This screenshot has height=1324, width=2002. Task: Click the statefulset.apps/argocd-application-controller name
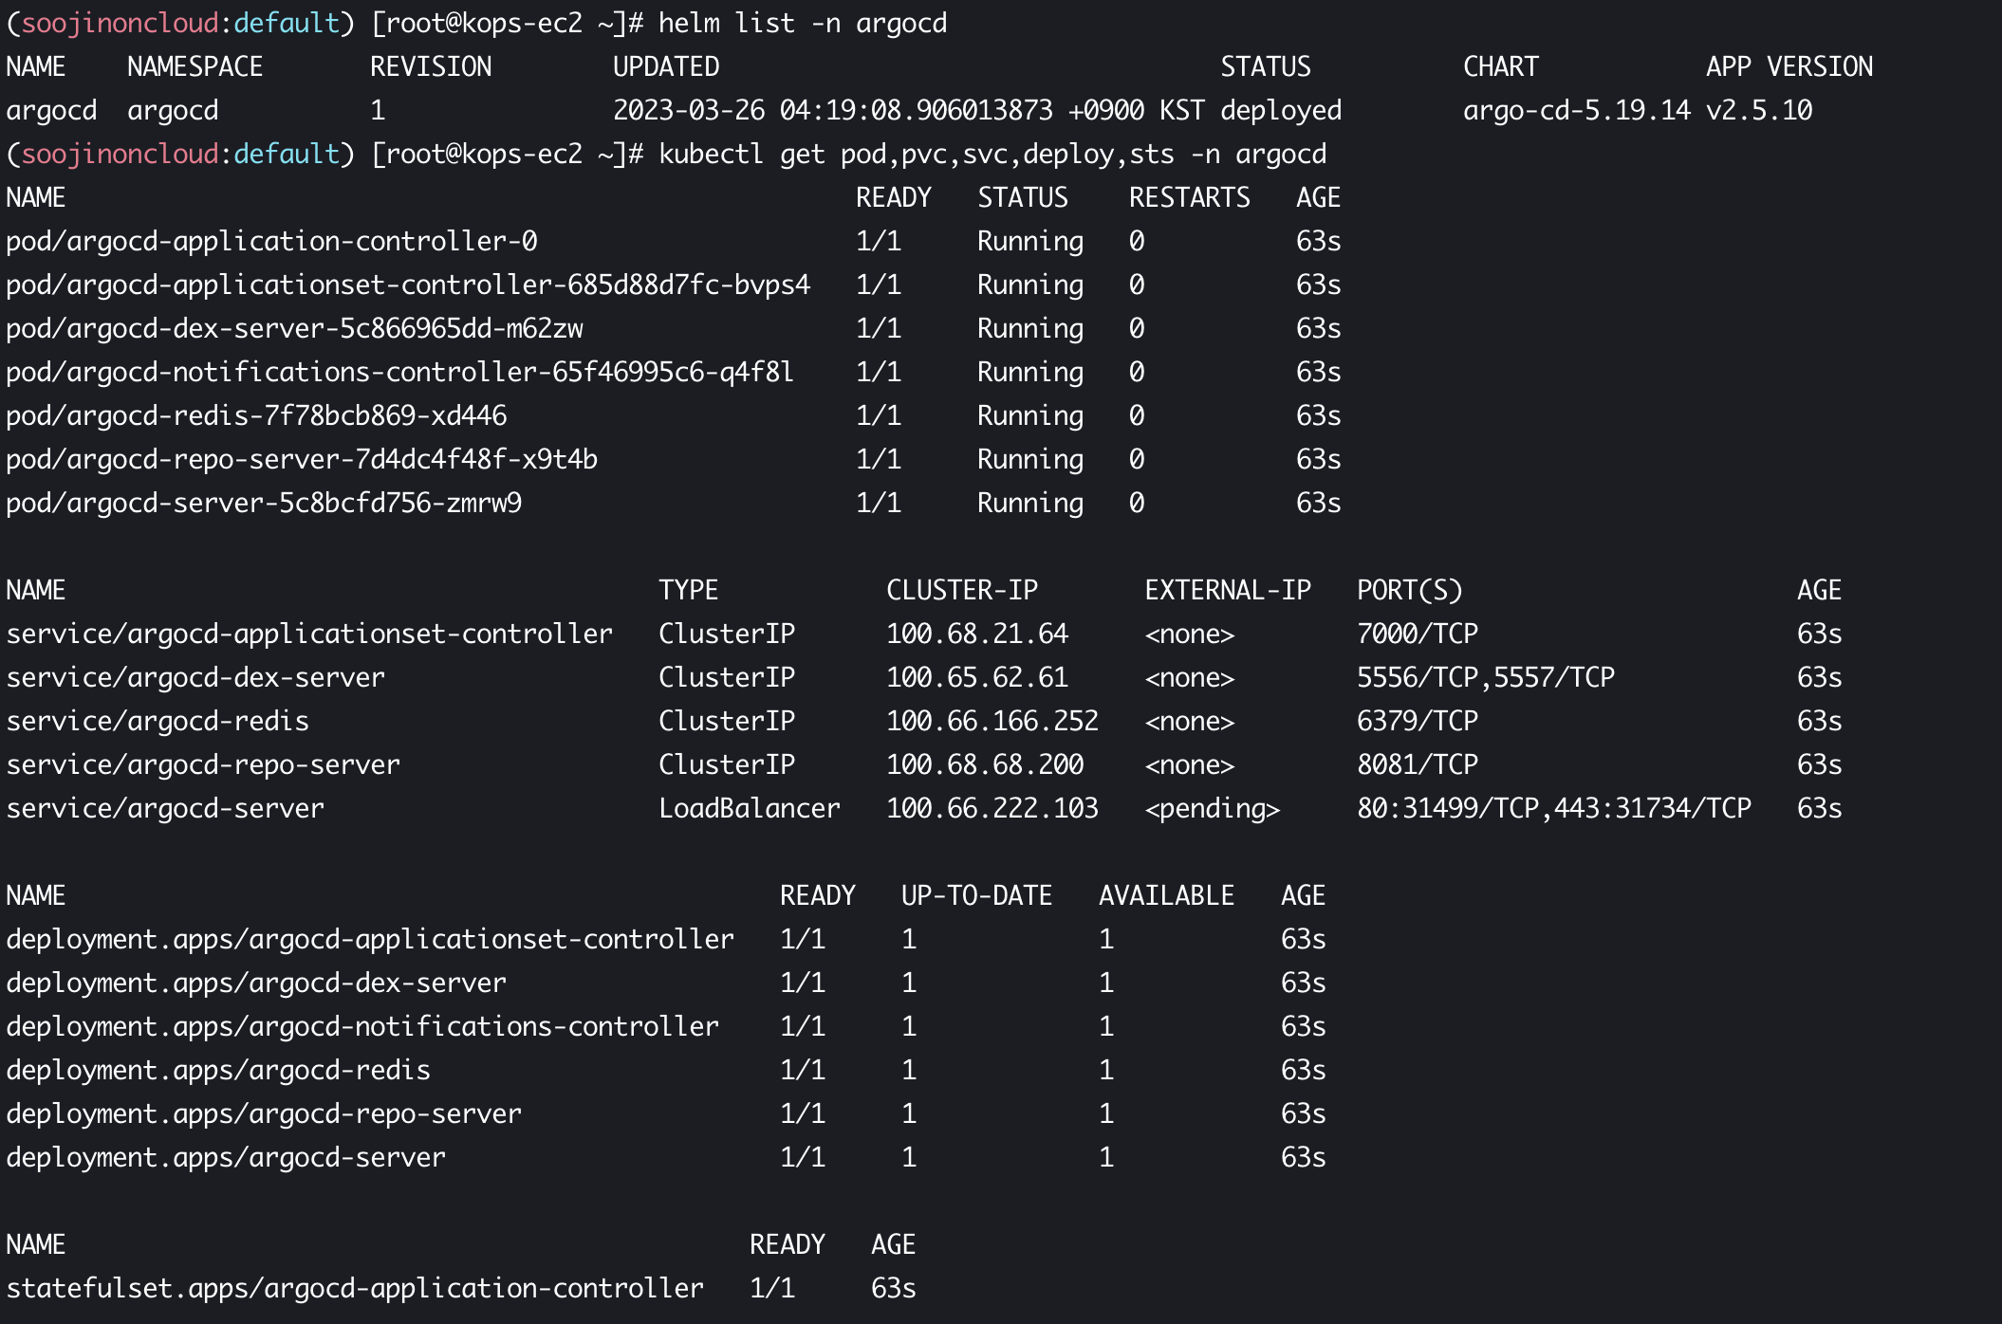point(355,1288)
